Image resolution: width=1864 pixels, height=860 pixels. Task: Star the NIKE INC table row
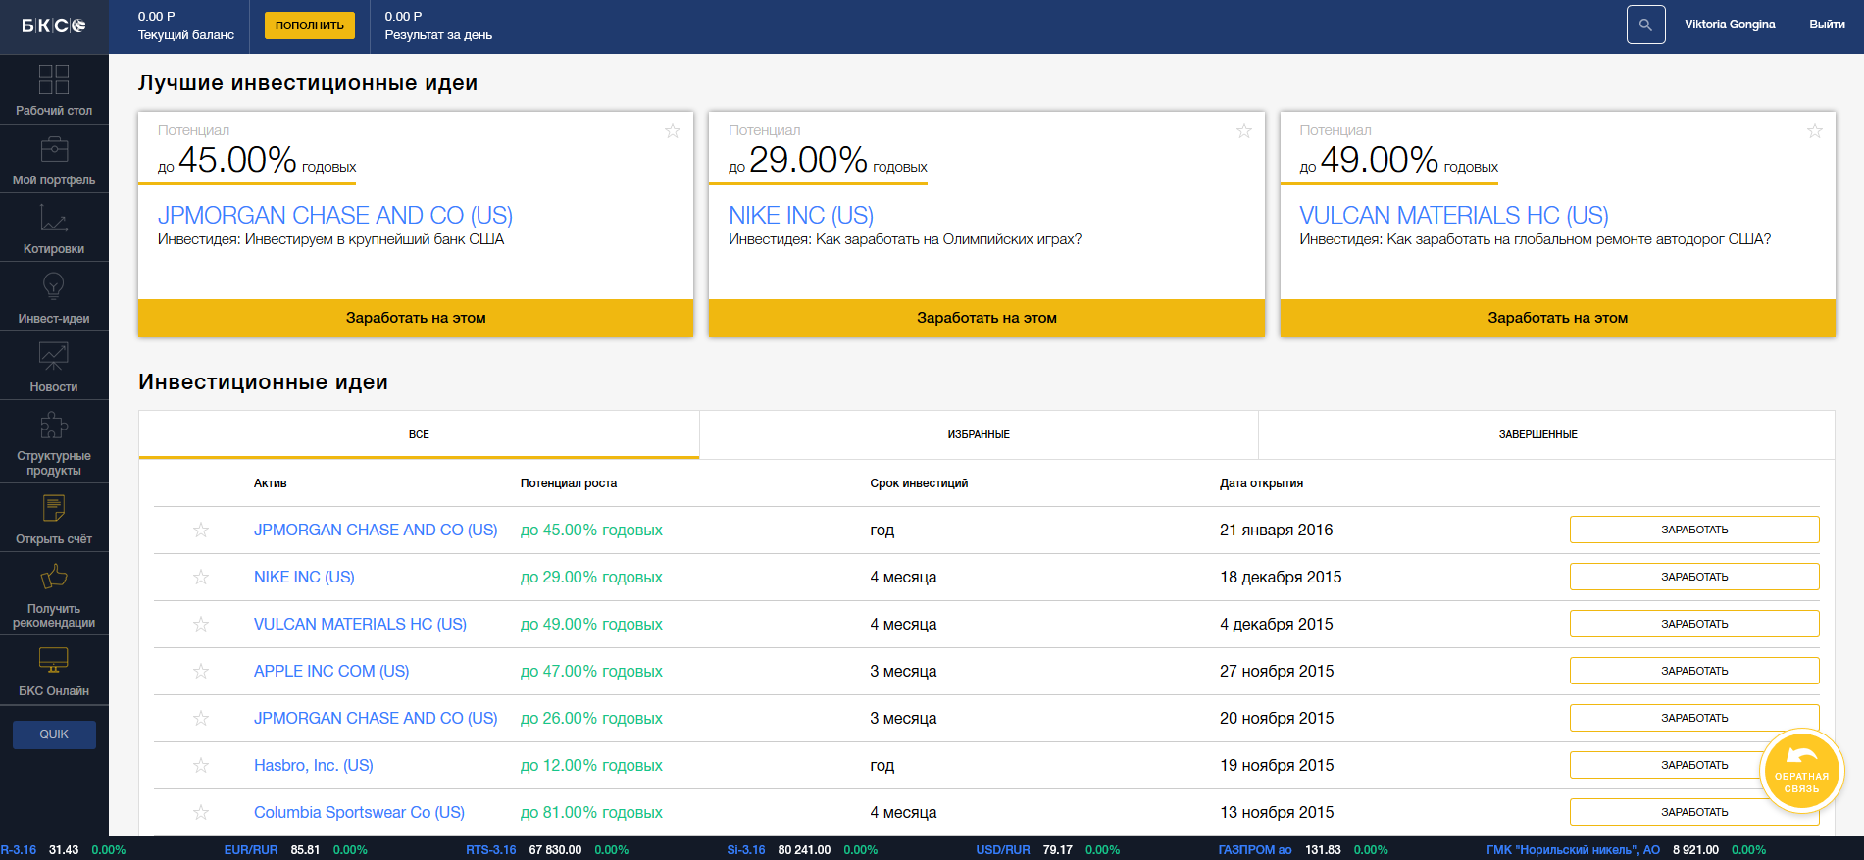point(201,577)
